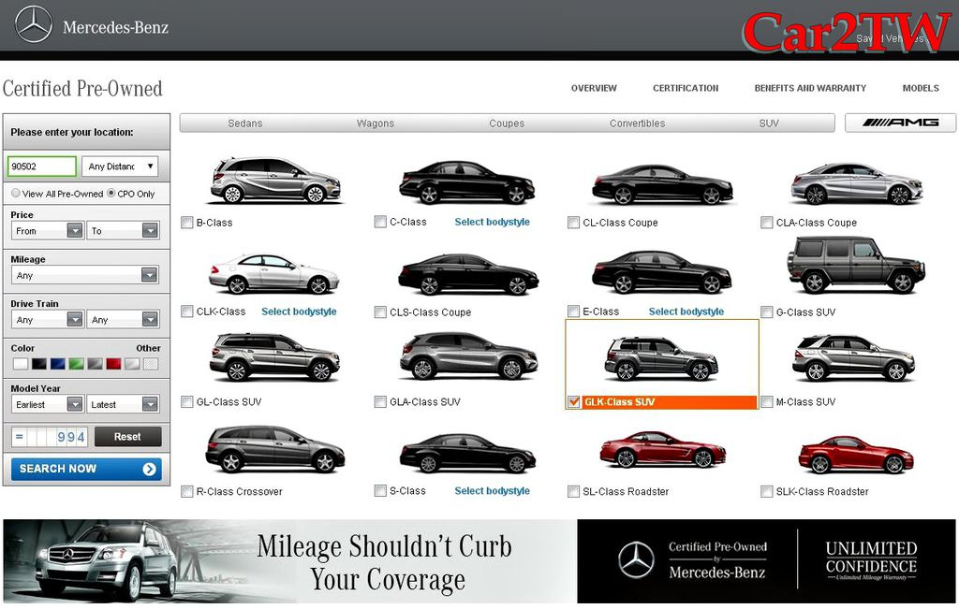Switch to the Wagons tab
Screen dimensions: 959x609
pyautogui.click(x=376, y=123)
